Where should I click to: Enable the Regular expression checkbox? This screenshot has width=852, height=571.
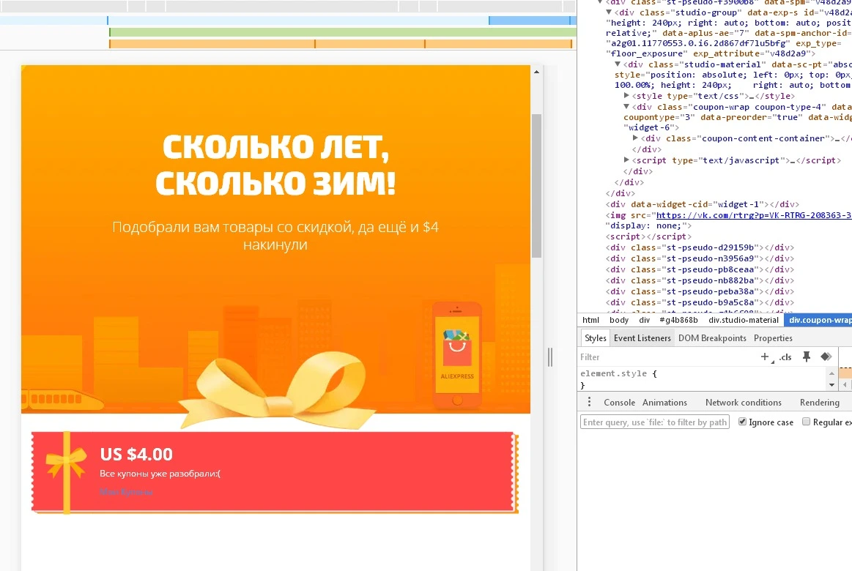807,422
